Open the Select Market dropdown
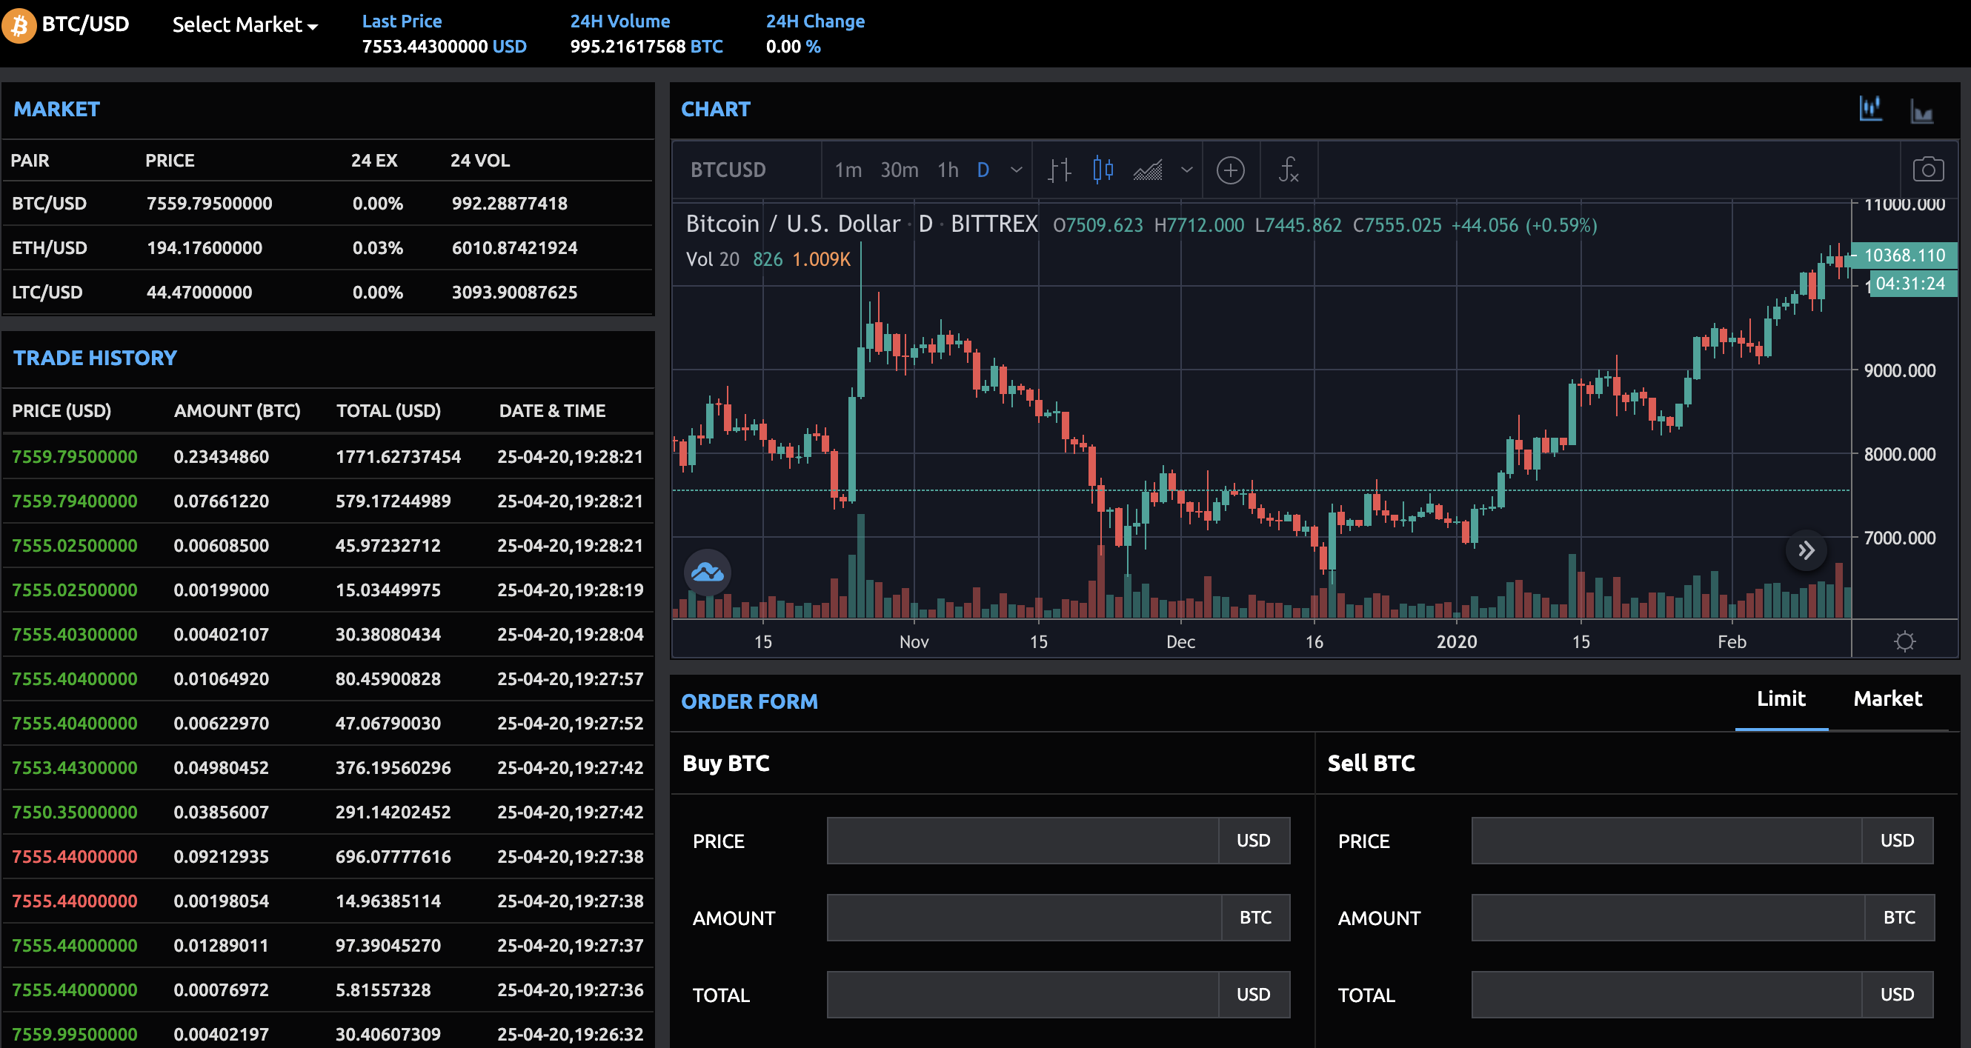1971x1048 pixels. tap(245, 25)
